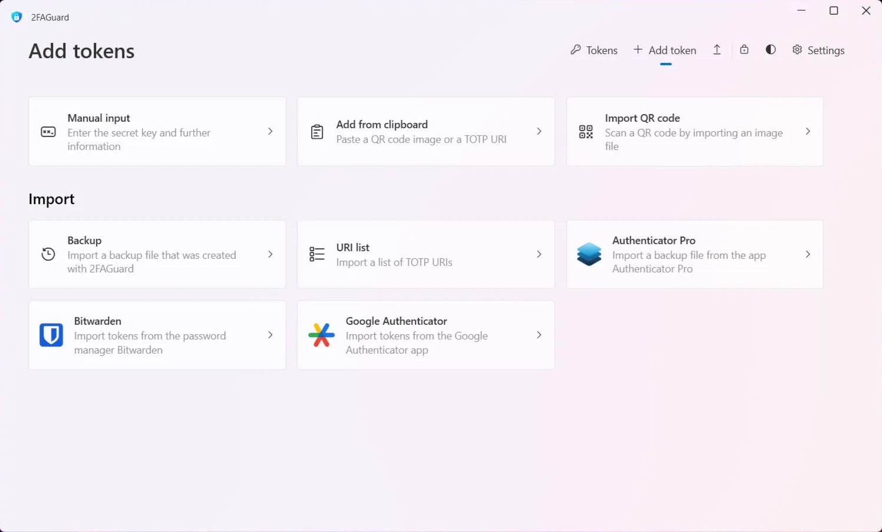Click the Google Authenticator card chevron
Viewport: 882px width, 532px height.
point(539,335)
